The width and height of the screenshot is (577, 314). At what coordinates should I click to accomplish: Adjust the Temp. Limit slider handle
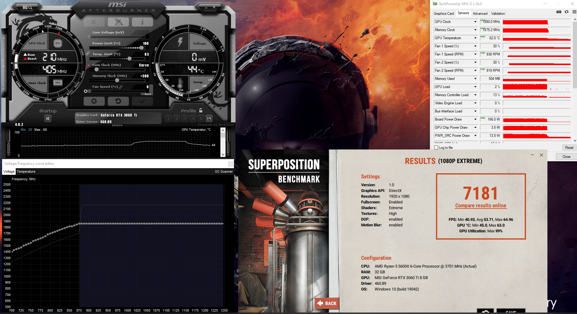(130, 58)
